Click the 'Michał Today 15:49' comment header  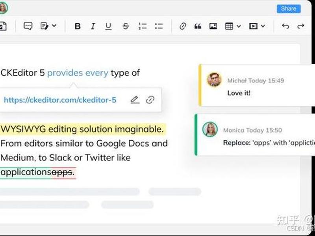coord(256,81)
